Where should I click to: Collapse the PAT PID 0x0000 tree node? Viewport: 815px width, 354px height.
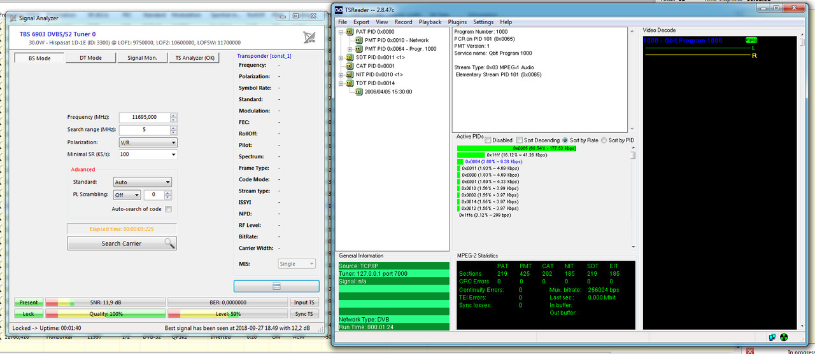pos(341,31)
